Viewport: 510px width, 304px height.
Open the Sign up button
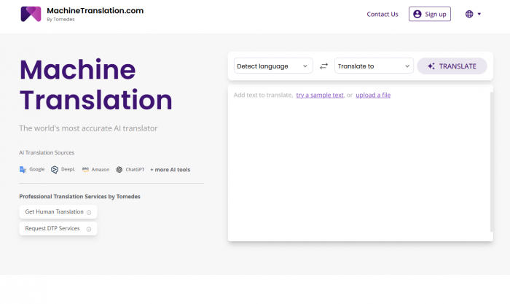[x=430, y=14]
